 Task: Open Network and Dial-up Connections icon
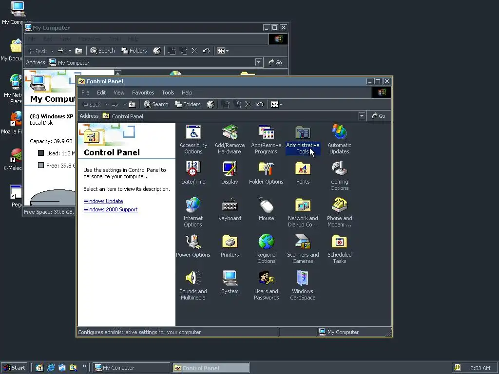(x=303, y=212)
